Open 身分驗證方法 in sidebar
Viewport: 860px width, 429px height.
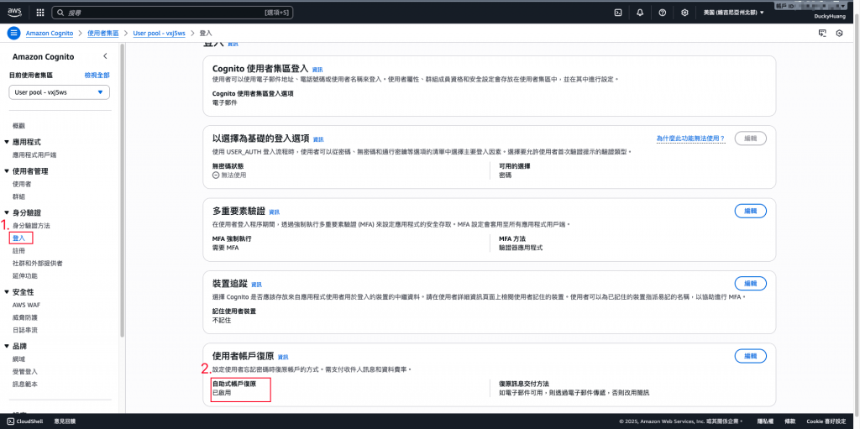click(31, 226)
